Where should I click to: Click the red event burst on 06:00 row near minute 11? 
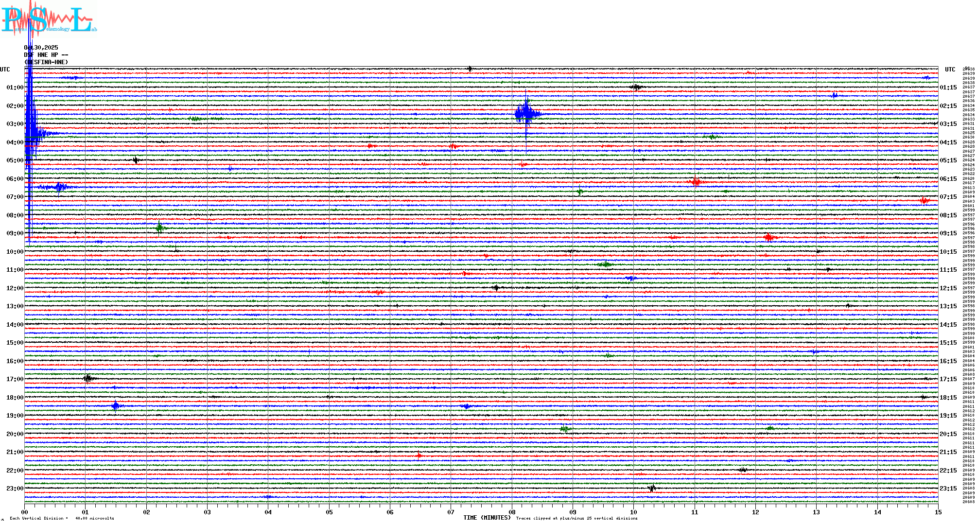tap(696, 182)
